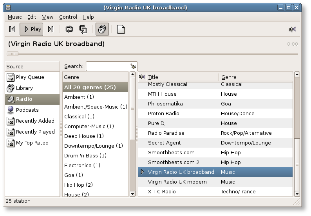The width and height of the screenshot is (311, 216).
Task: Open the Play Queue source
Action: (x=30, y=77)
